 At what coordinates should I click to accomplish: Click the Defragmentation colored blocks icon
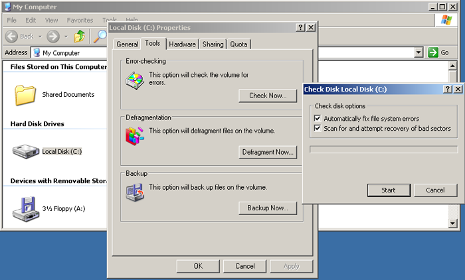point(135,136)
